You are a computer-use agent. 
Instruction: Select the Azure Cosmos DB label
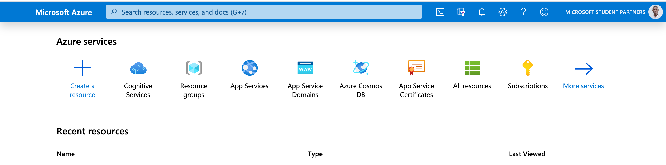click(361, 90)
